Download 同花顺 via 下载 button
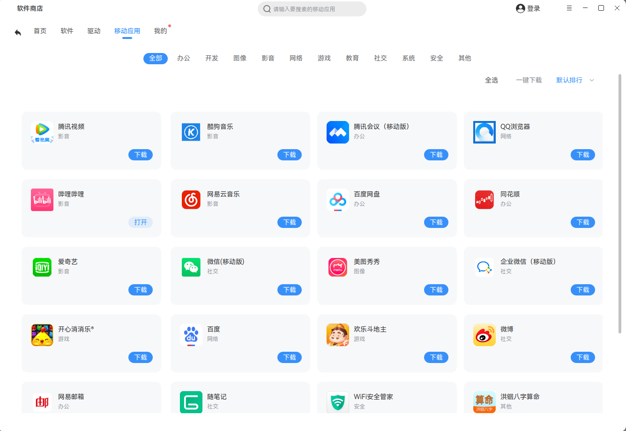 (583, 222)
